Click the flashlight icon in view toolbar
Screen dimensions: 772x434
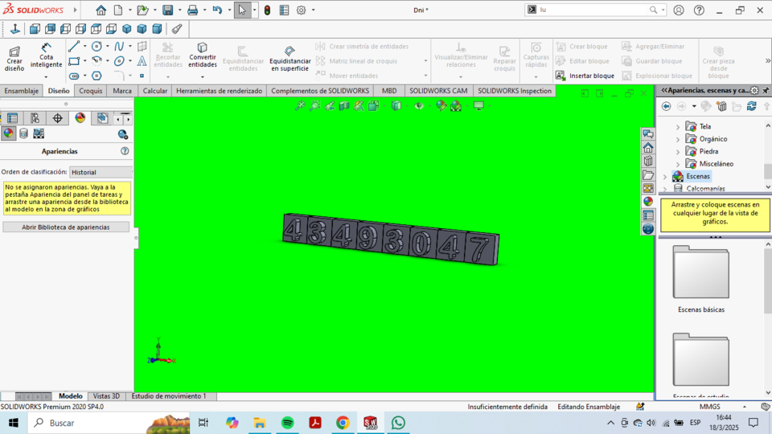177,29
